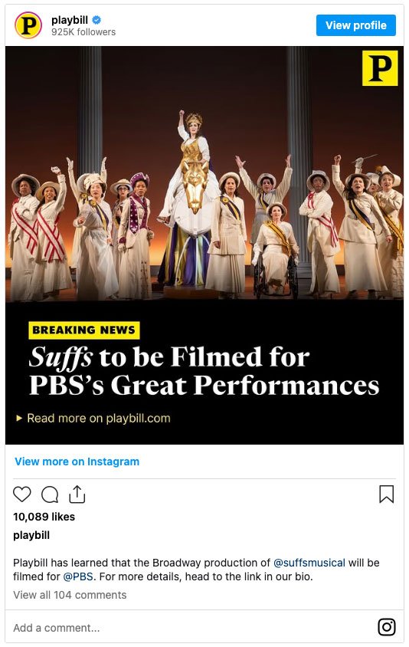The width and height of the screenshot is (409, 647).
Task: Click the View profile button
Action: [x=356, y=25]
